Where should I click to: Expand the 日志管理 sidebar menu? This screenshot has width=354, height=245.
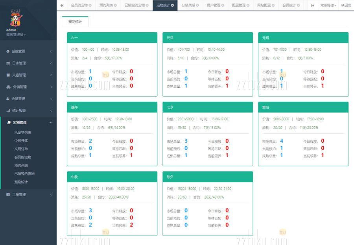coord(28,63)
